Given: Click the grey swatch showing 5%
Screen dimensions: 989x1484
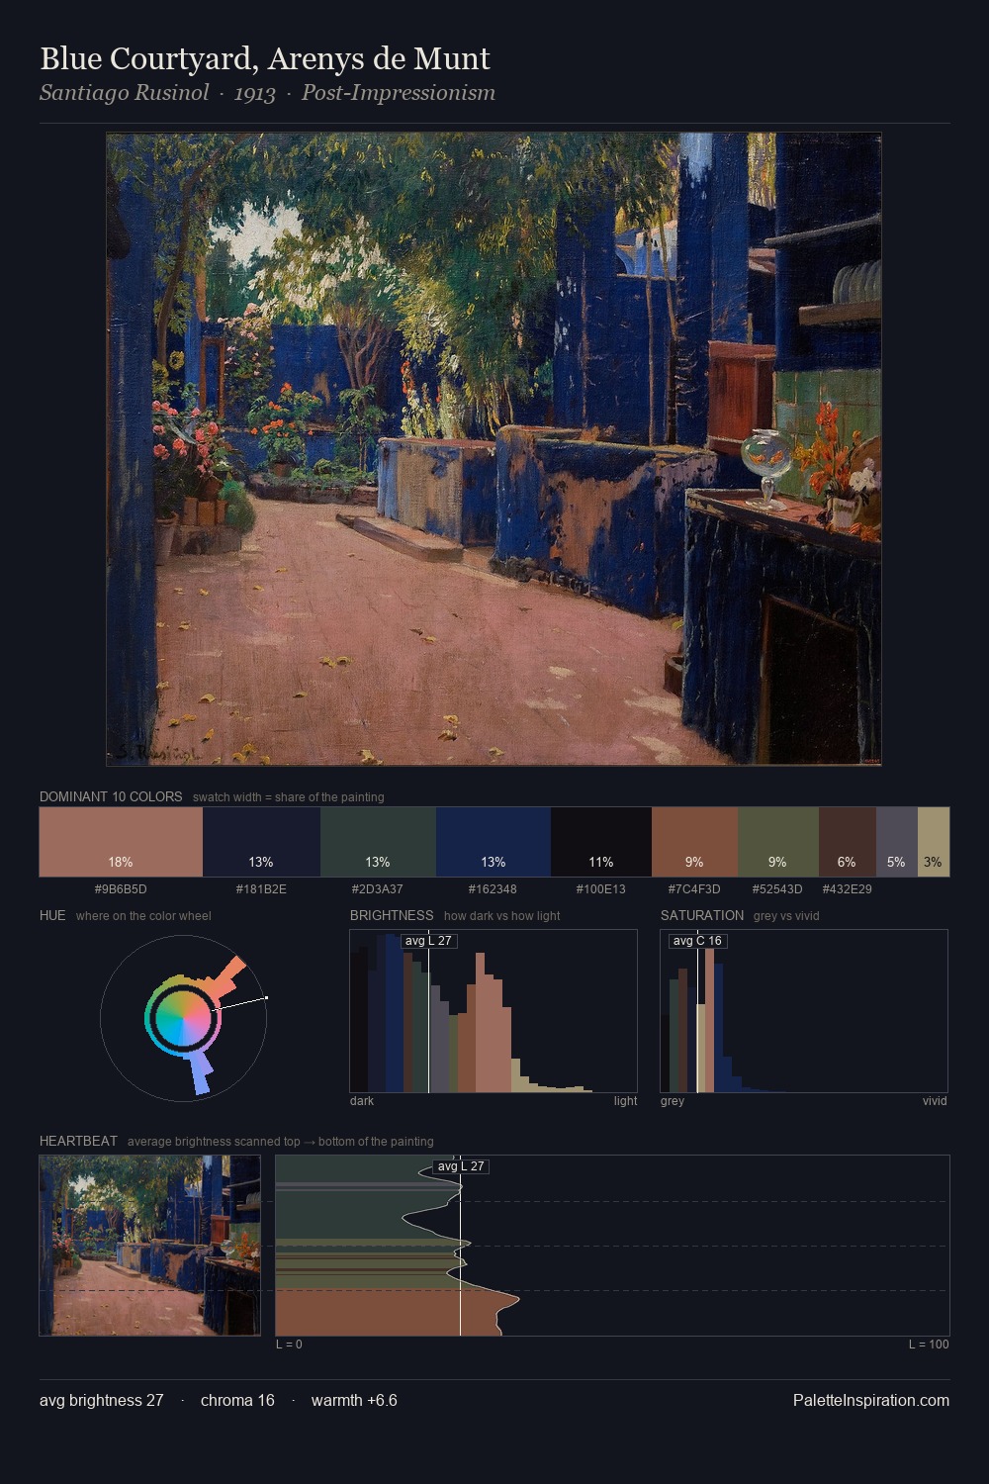Looking at the screenshot, I should (x=896, y=842).
